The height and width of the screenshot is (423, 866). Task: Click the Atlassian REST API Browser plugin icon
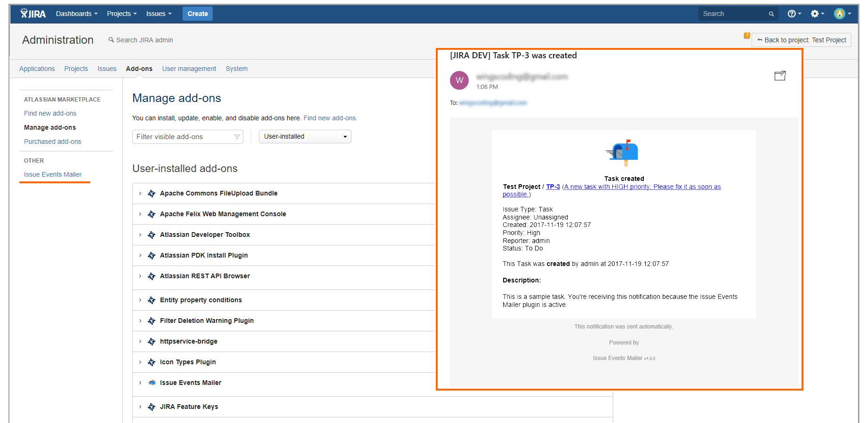pos(152,276)
